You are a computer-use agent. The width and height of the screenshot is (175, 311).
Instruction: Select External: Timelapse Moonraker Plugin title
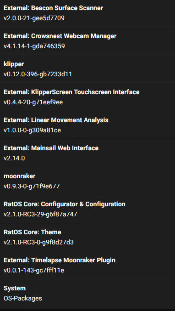[x=60, y=260]
